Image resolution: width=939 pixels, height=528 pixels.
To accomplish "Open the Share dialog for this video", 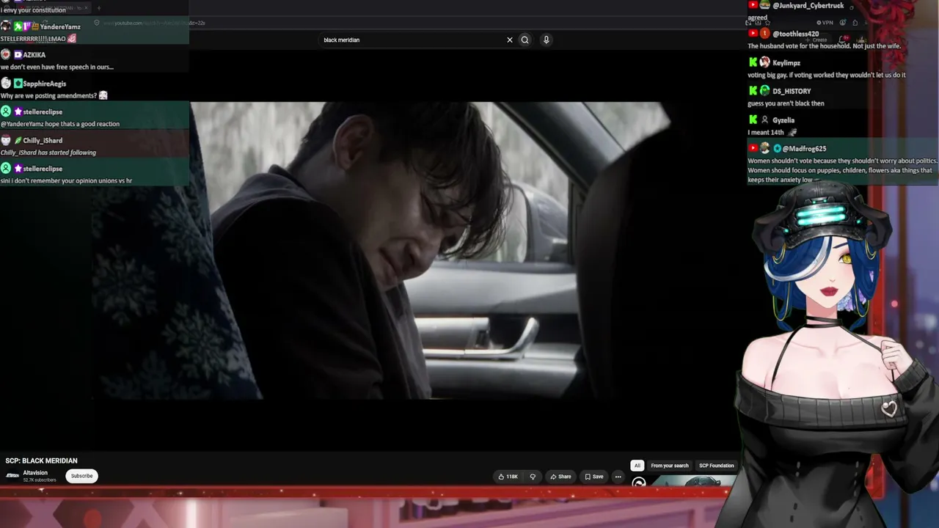I will pos(560,477).
